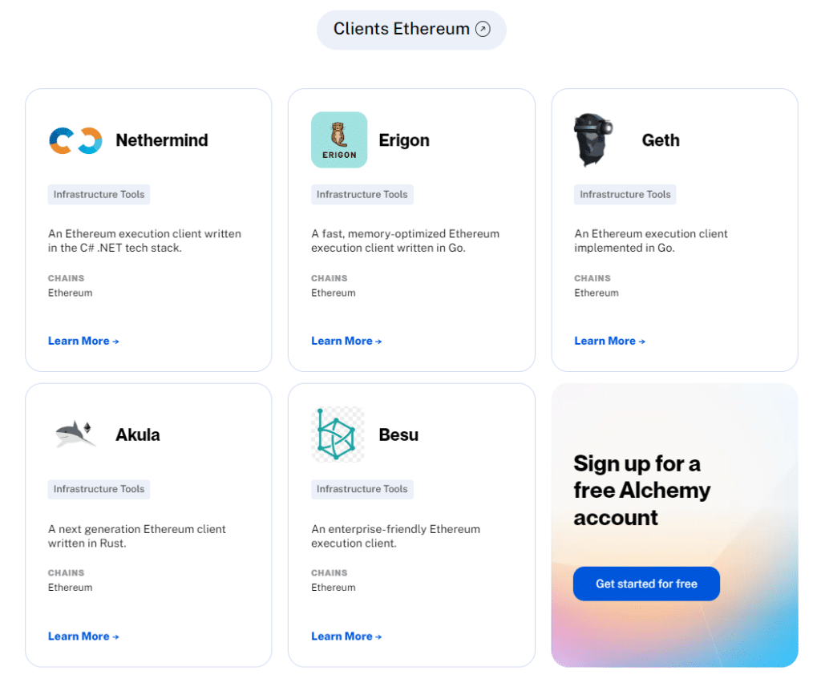Follow Erigon's Learn More link
The height and width of the screenshot is (683, 821).
tap(346, 341)
